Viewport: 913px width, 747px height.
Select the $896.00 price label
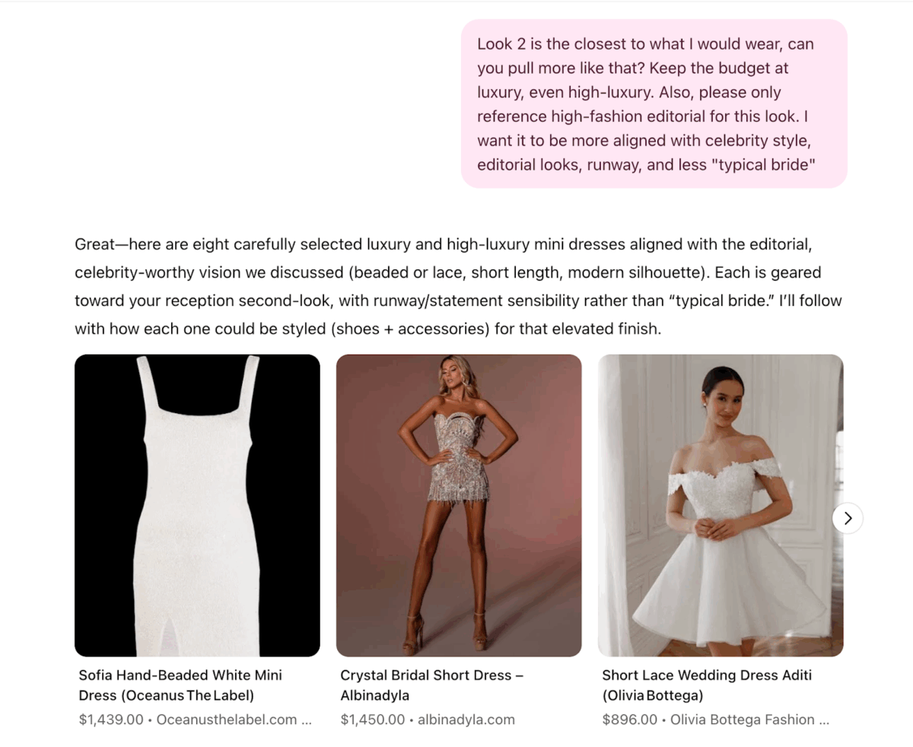pos(630,720)
